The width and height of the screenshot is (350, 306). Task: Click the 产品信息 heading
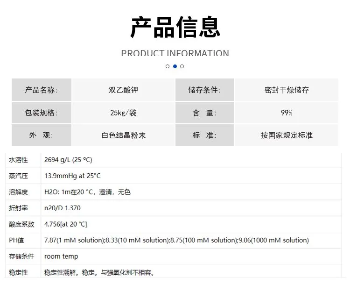tap(175, 27)
